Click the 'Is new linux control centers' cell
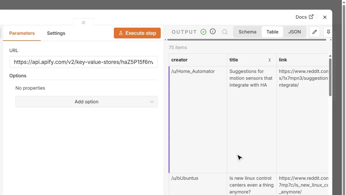Screen dimensions: 346x195 252,184
